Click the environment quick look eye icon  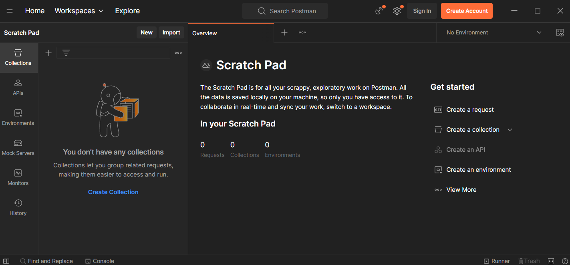(x=560, y=33)
